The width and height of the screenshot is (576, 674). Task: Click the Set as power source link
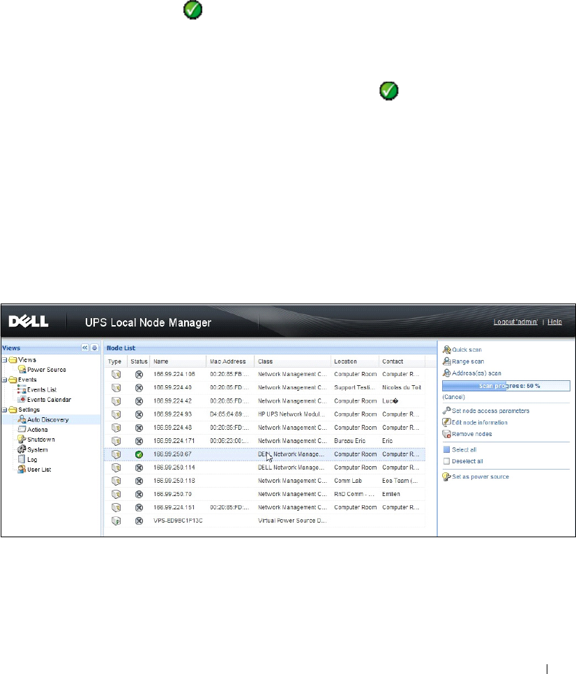pyautogui.click(x=480, y=477)
